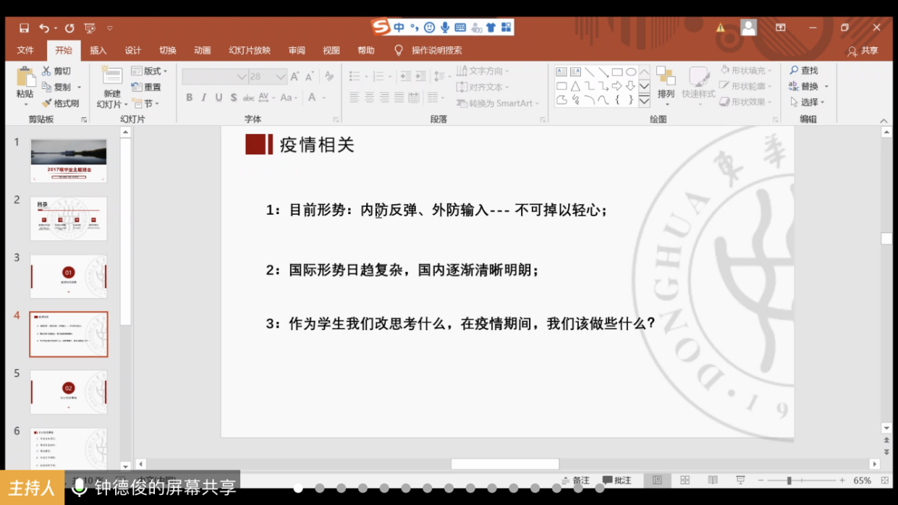Screen dimensions: 898x505
Task: Switch to the Slide Show (幻灯片放映) tab
Action: [x=250, y=51]
